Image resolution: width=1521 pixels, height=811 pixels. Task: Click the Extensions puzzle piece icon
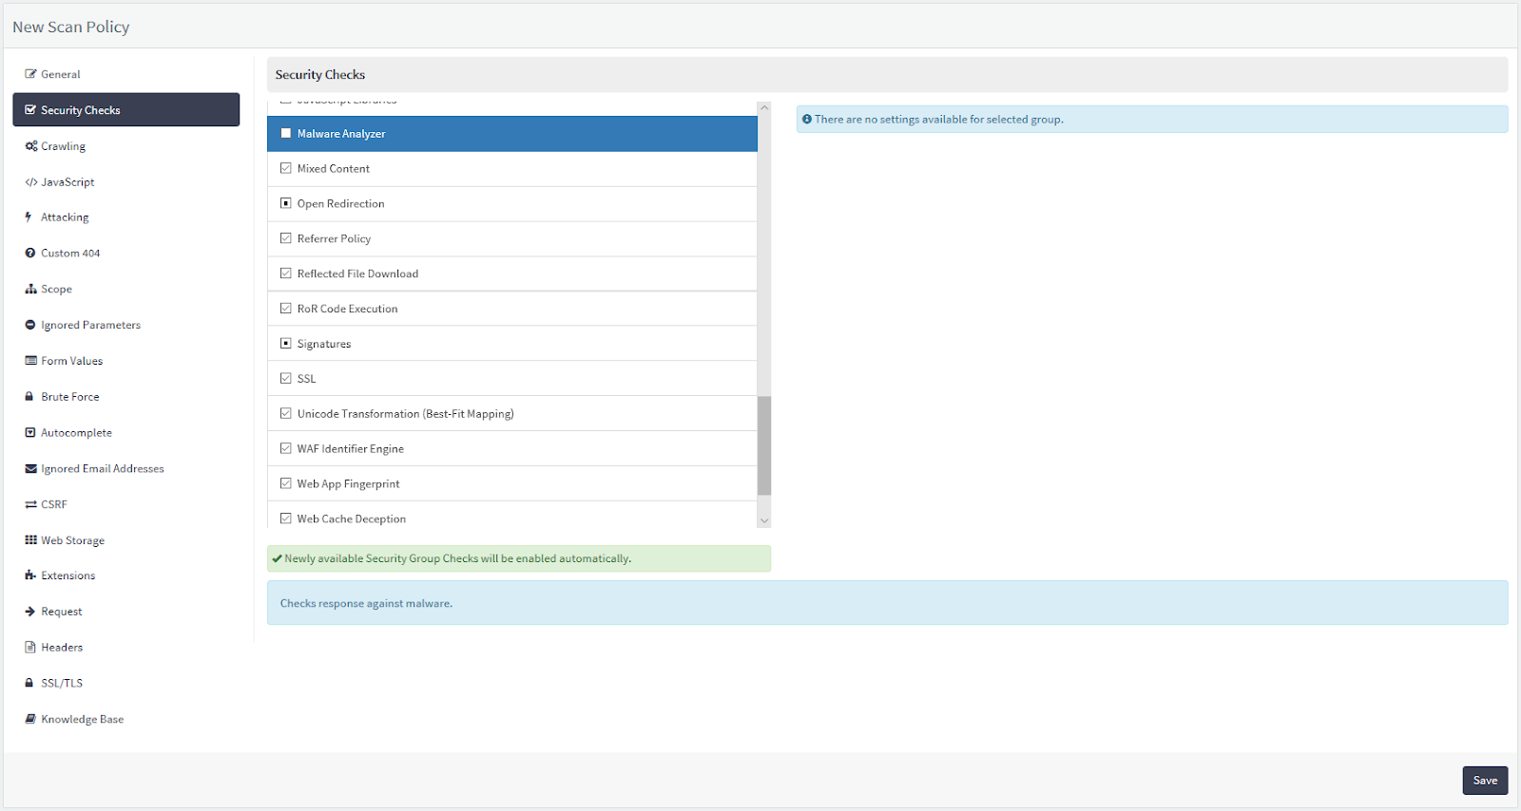[30, 575]
